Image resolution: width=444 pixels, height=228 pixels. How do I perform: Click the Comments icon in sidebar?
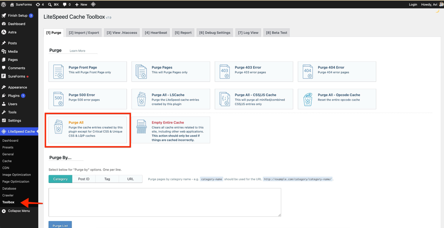3,68
